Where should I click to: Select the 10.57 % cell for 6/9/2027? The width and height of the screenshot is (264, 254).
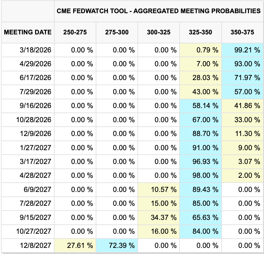[159, 190]
